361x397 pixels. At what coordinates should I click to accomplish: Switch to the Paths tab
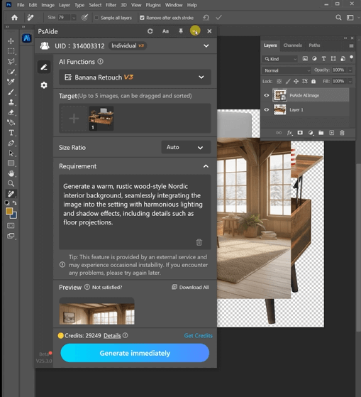point(314,45)
